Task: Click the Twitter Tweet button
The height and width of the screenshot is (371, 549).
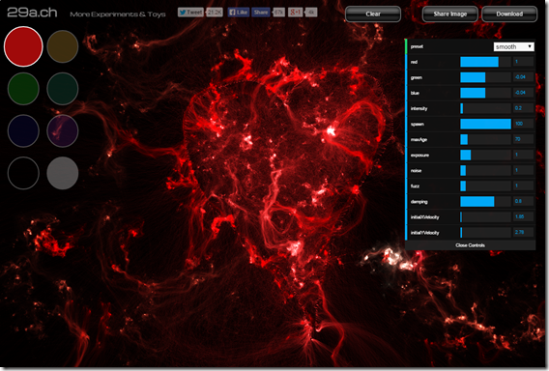Action: pyautogui.click(x=190, y=13)
